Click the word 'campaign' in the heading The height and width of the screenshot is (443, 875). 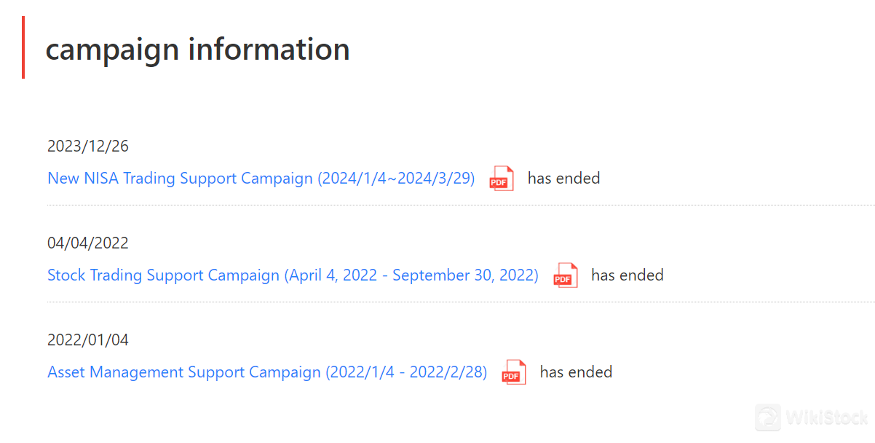[x=112, y=50]
